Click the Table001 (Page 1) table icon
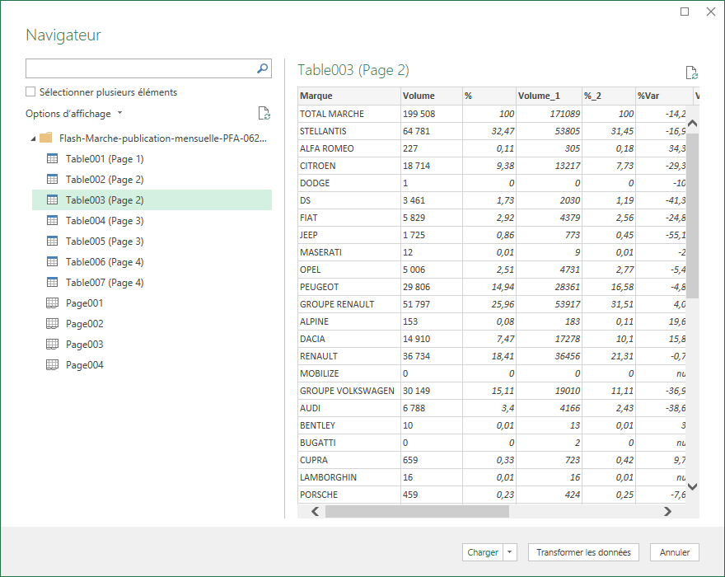Viewport: 725px width, 577px height. [52, 159]
